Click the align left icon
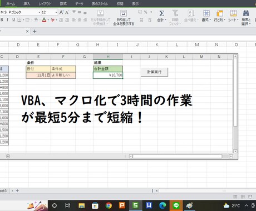This screenshot has width=256, height=211. pyautogui.click(x=74, y=20)
